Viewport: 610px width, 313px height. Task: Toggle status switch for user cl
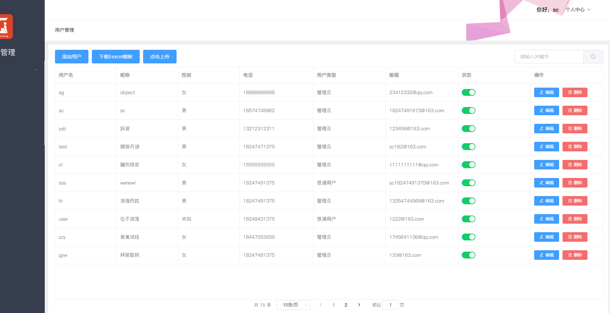point(469,165)
